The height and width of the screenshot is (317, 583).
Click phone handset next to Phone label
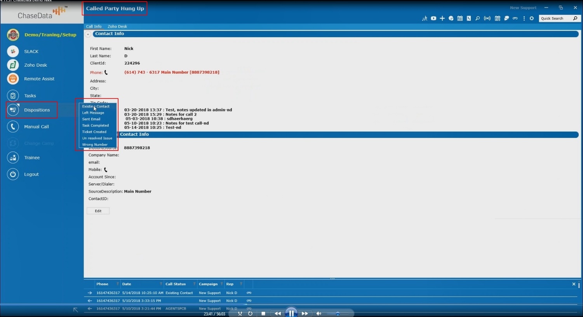(106, 73)
